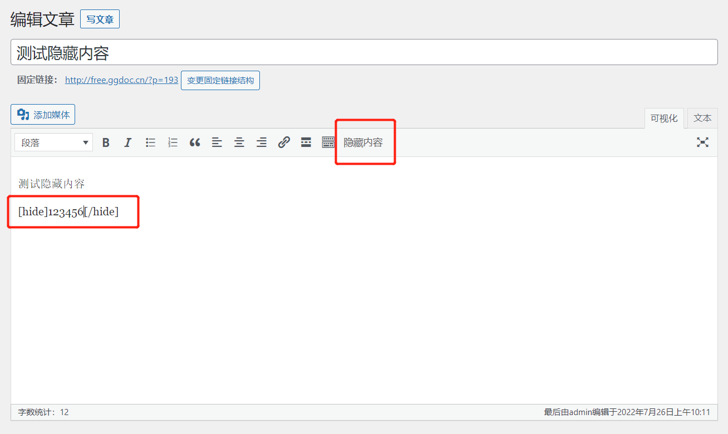728x434 pixels.
Task: Click the last edited by admin text
Action: click(627, 412)
